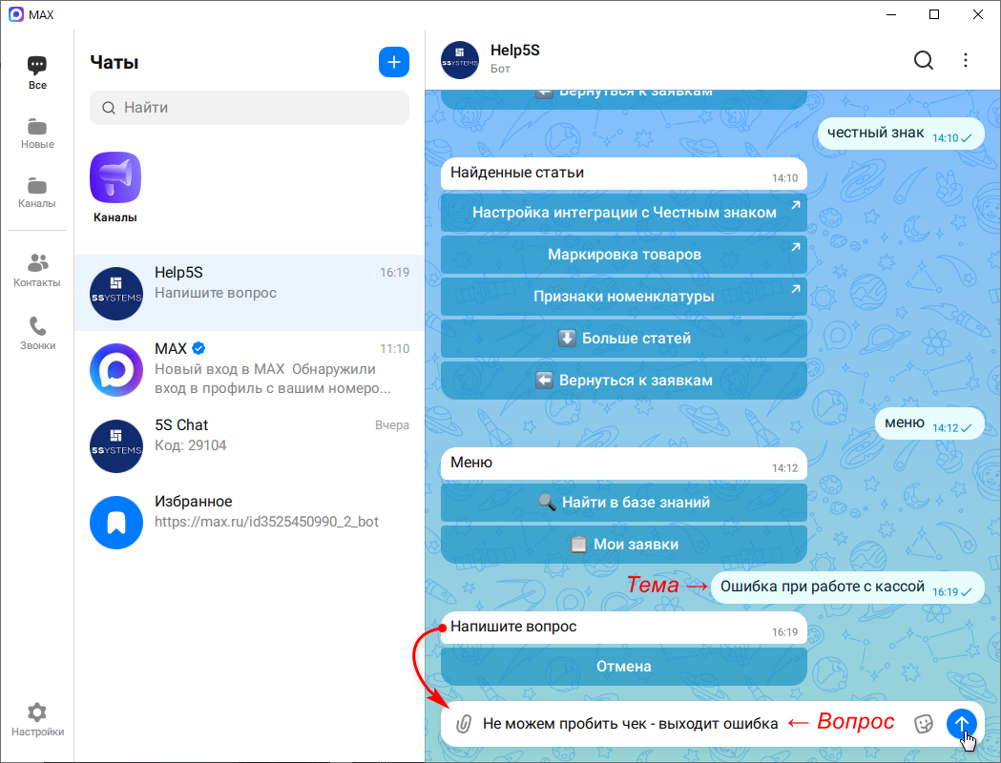The width and height of the screenshot is (1001, 763).
Task: Open the sticker picker icon
Action: 923,724
